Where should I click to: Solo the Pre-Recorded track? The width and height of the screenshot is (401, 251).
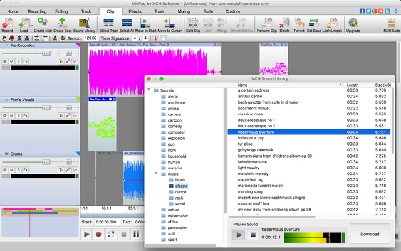coord(18,61)
